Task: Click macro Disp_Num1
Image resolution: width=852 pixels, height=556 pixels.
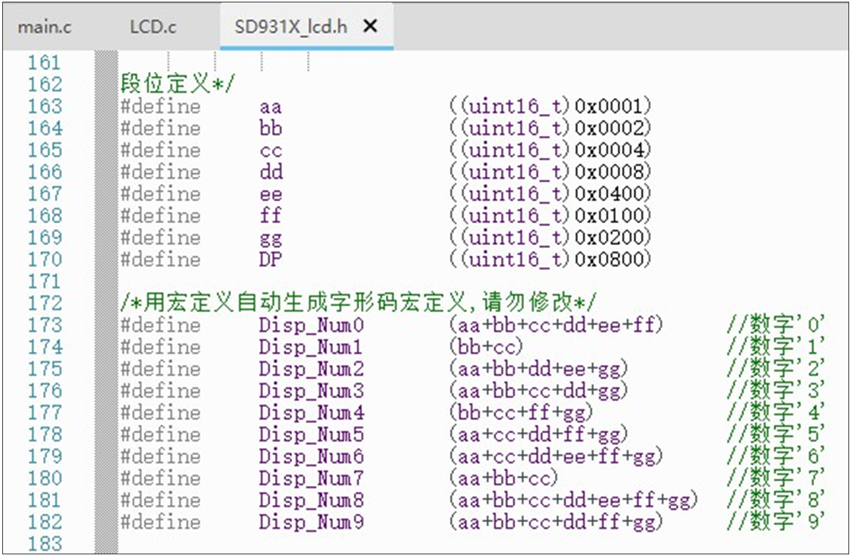Action: pyautogui.click(x=311, y=347)
